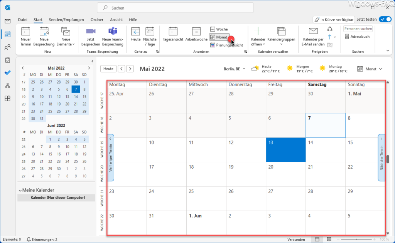Open Senden/Empfangen tab
The width and height of the screenshot is (395, 243).
pyautogui.click(x=66, y=20)
